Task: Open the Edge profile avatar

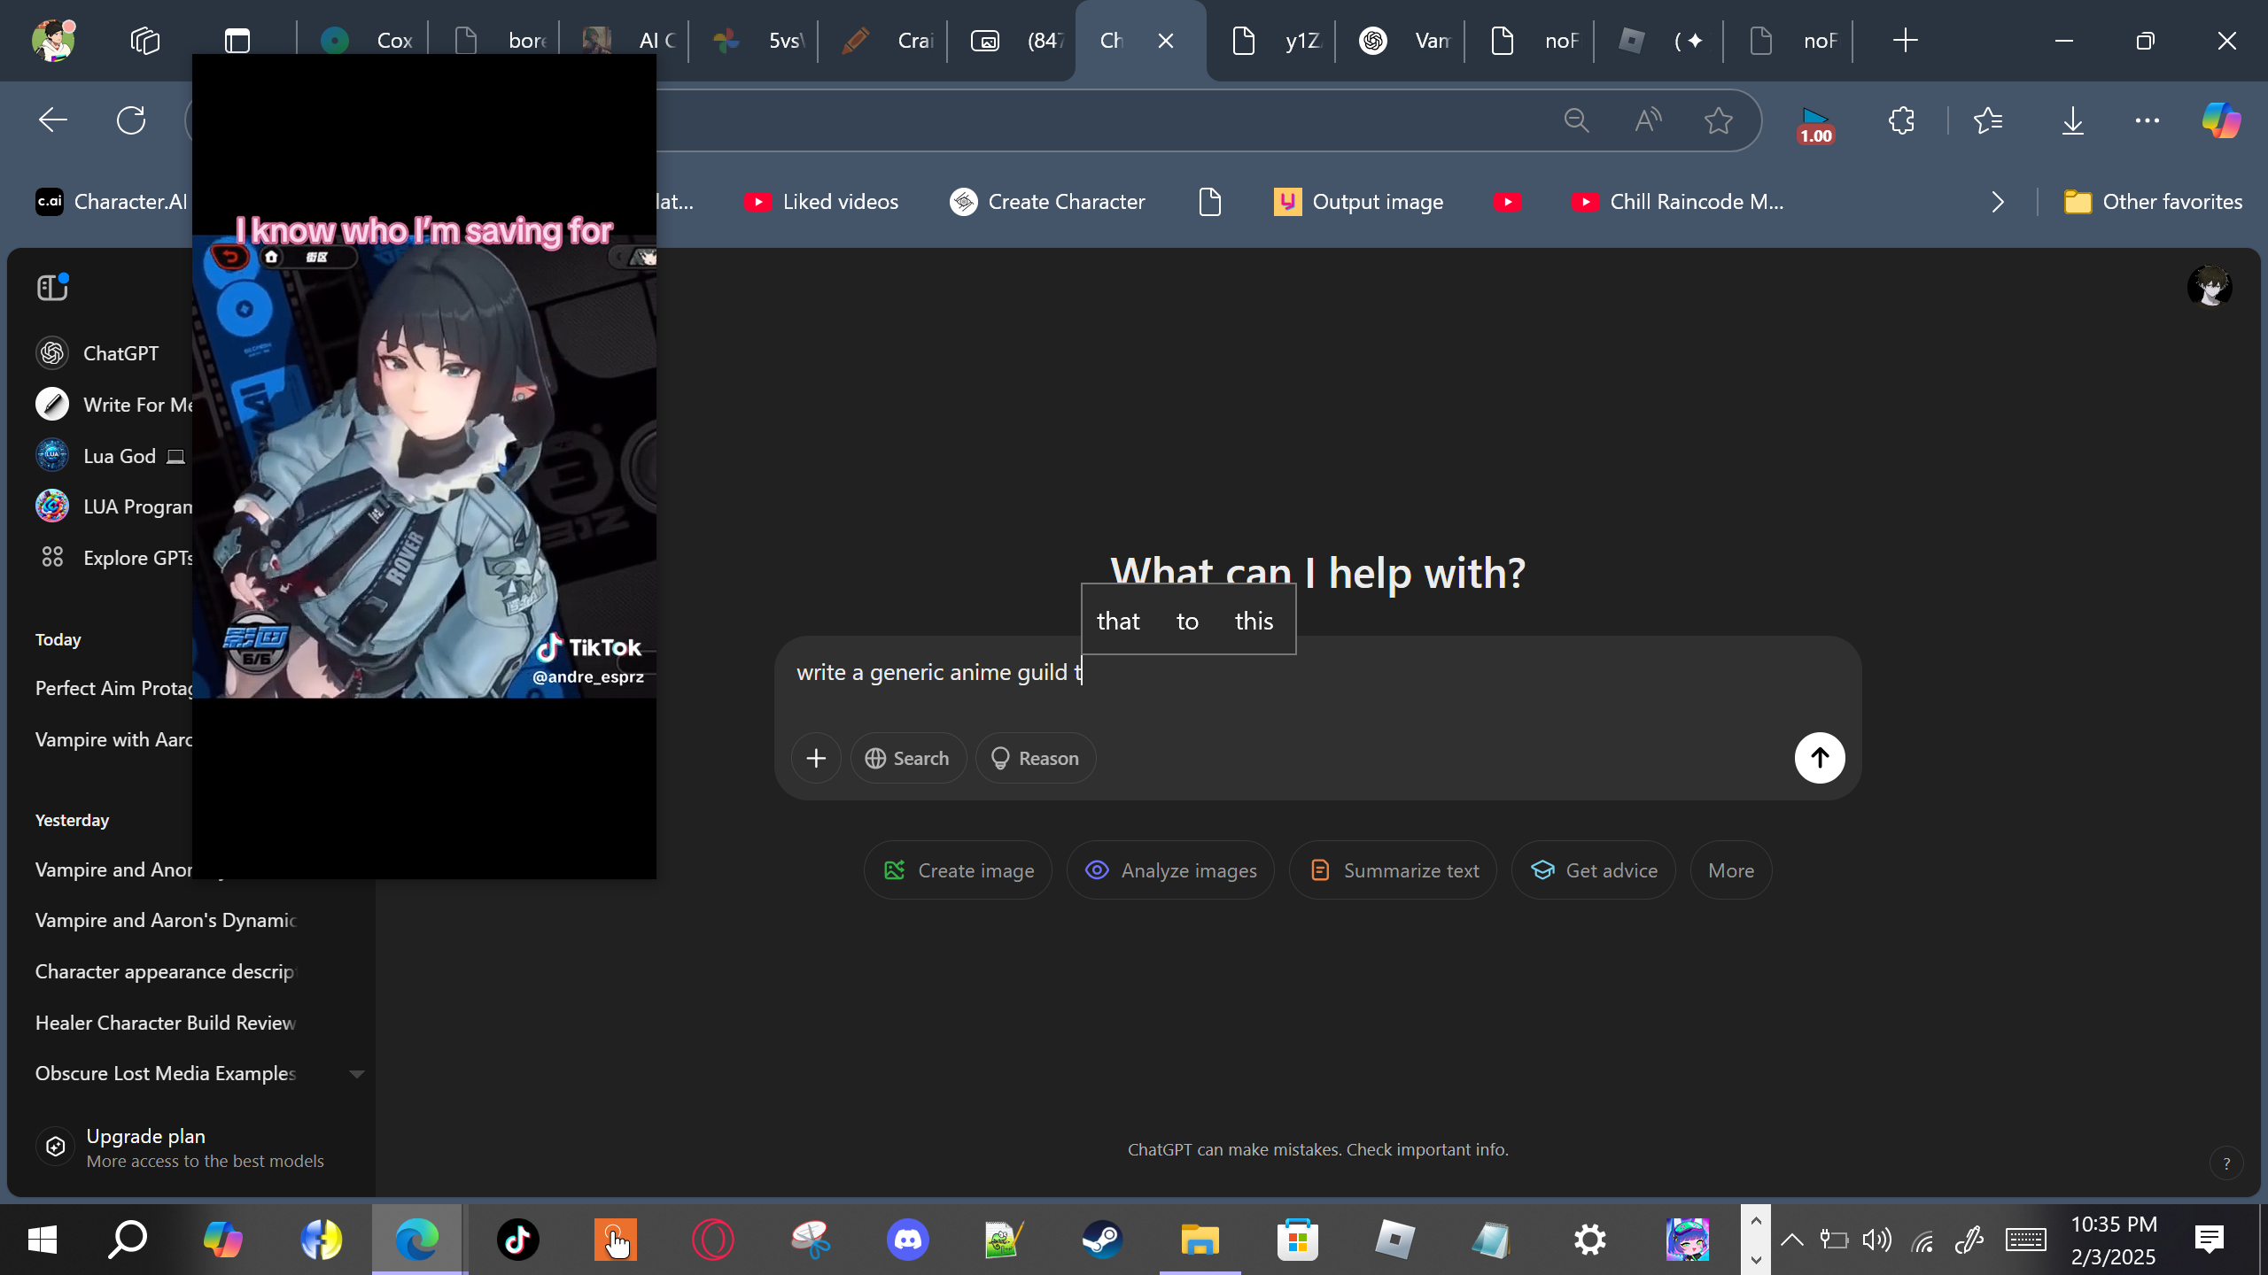Action: 53,41
